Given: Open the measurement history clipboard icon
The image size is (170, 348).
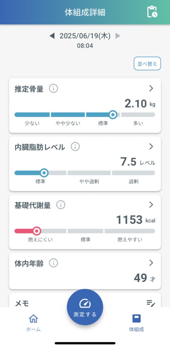Looking at the screenshot, I should 152,12.
